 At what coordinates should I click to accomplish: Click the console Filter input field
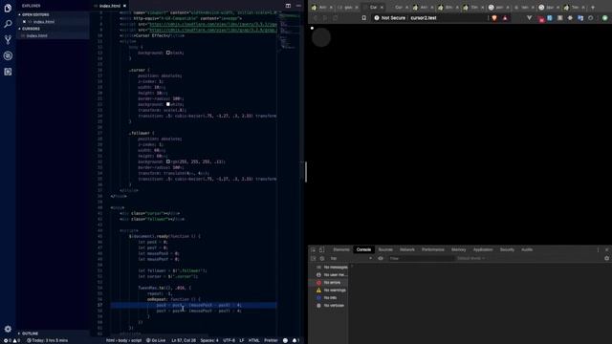(421, 258)
